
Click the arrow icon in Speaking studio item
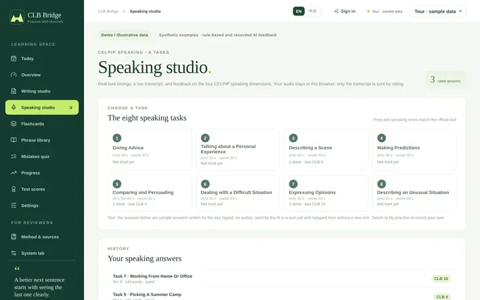(x=71, y=107)
